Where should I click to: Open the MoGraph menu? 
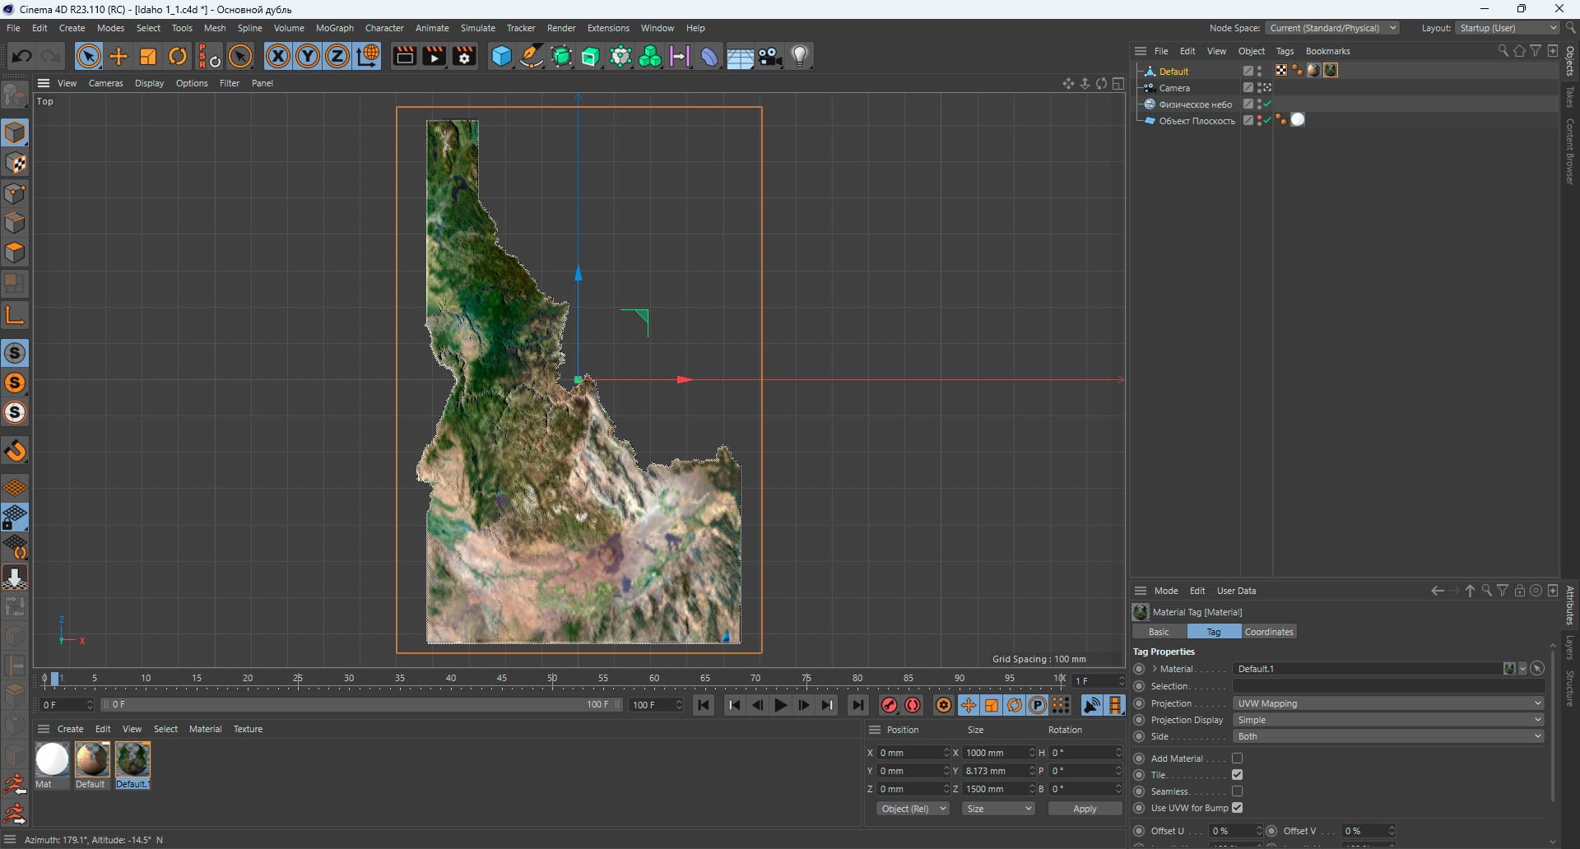click(334, 28)
